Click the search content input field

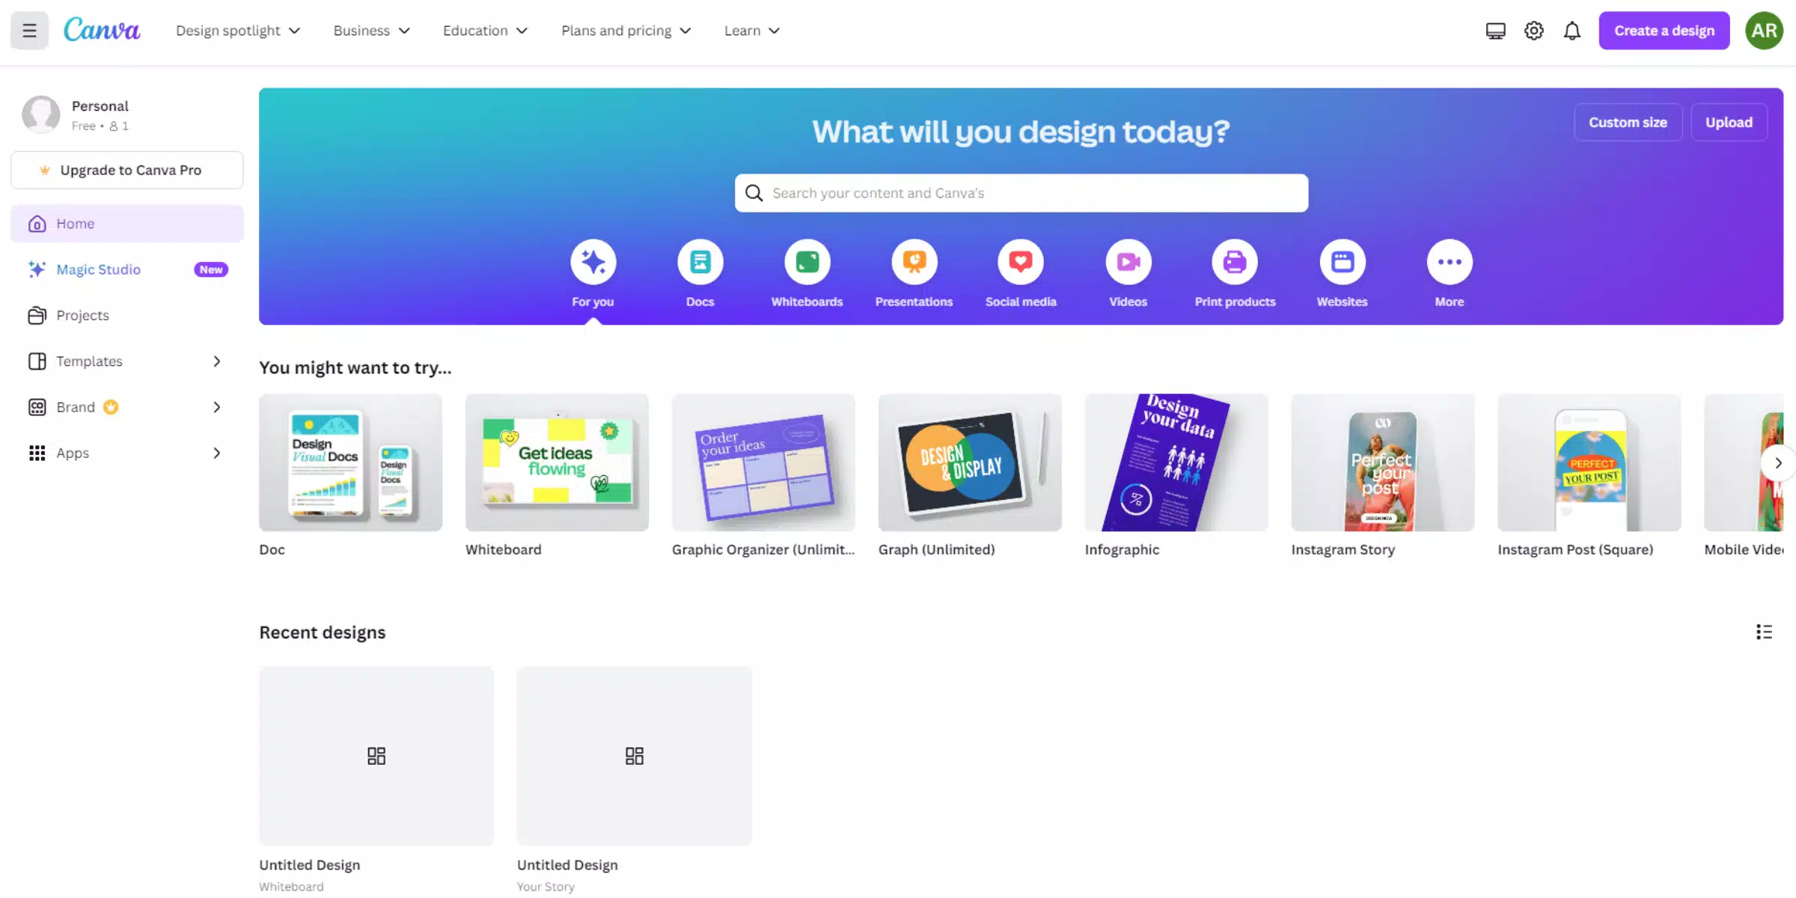(x=1021, y=193)
